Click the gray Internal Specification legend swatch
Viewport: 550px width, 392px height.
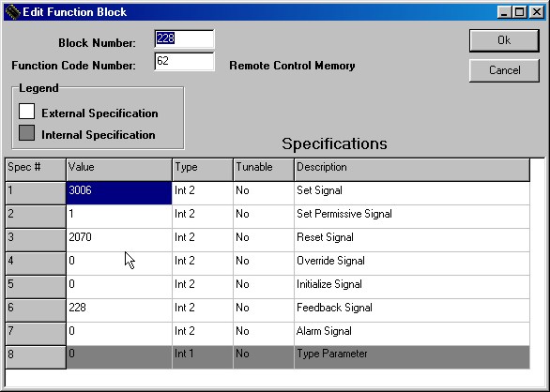coord(26,133)
